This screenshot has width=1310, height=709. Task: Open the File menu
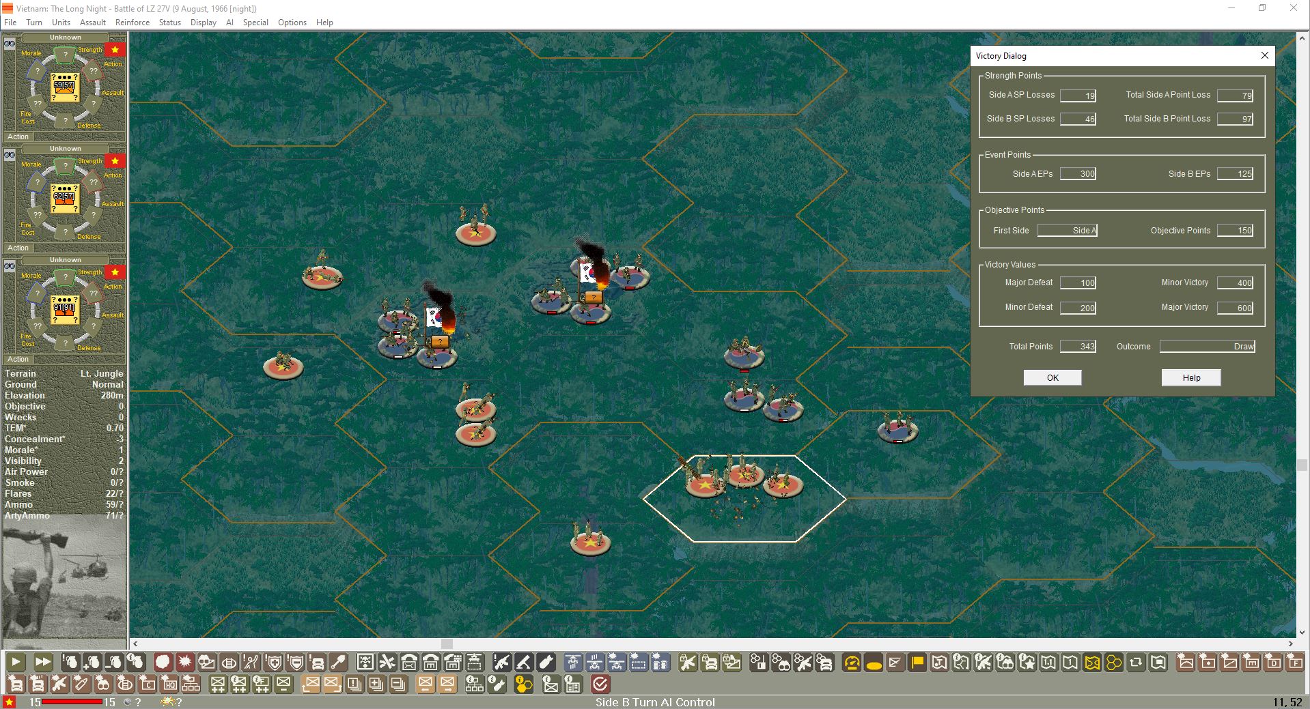coord(10,23)
